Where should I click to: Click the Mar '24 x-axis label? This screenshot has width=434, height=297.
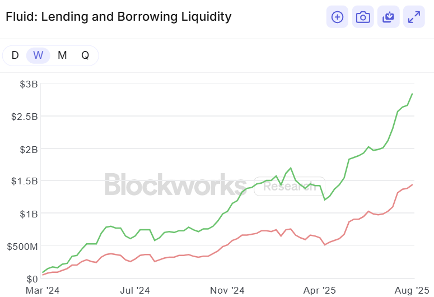(44, 290)
